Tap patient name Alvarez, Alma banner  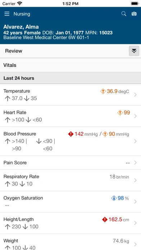(21, 27)
